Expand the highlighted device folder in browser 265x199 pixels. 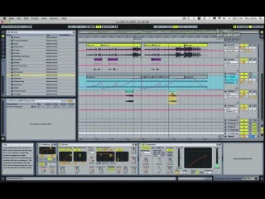pyautogui.click(x=9, y=75)
